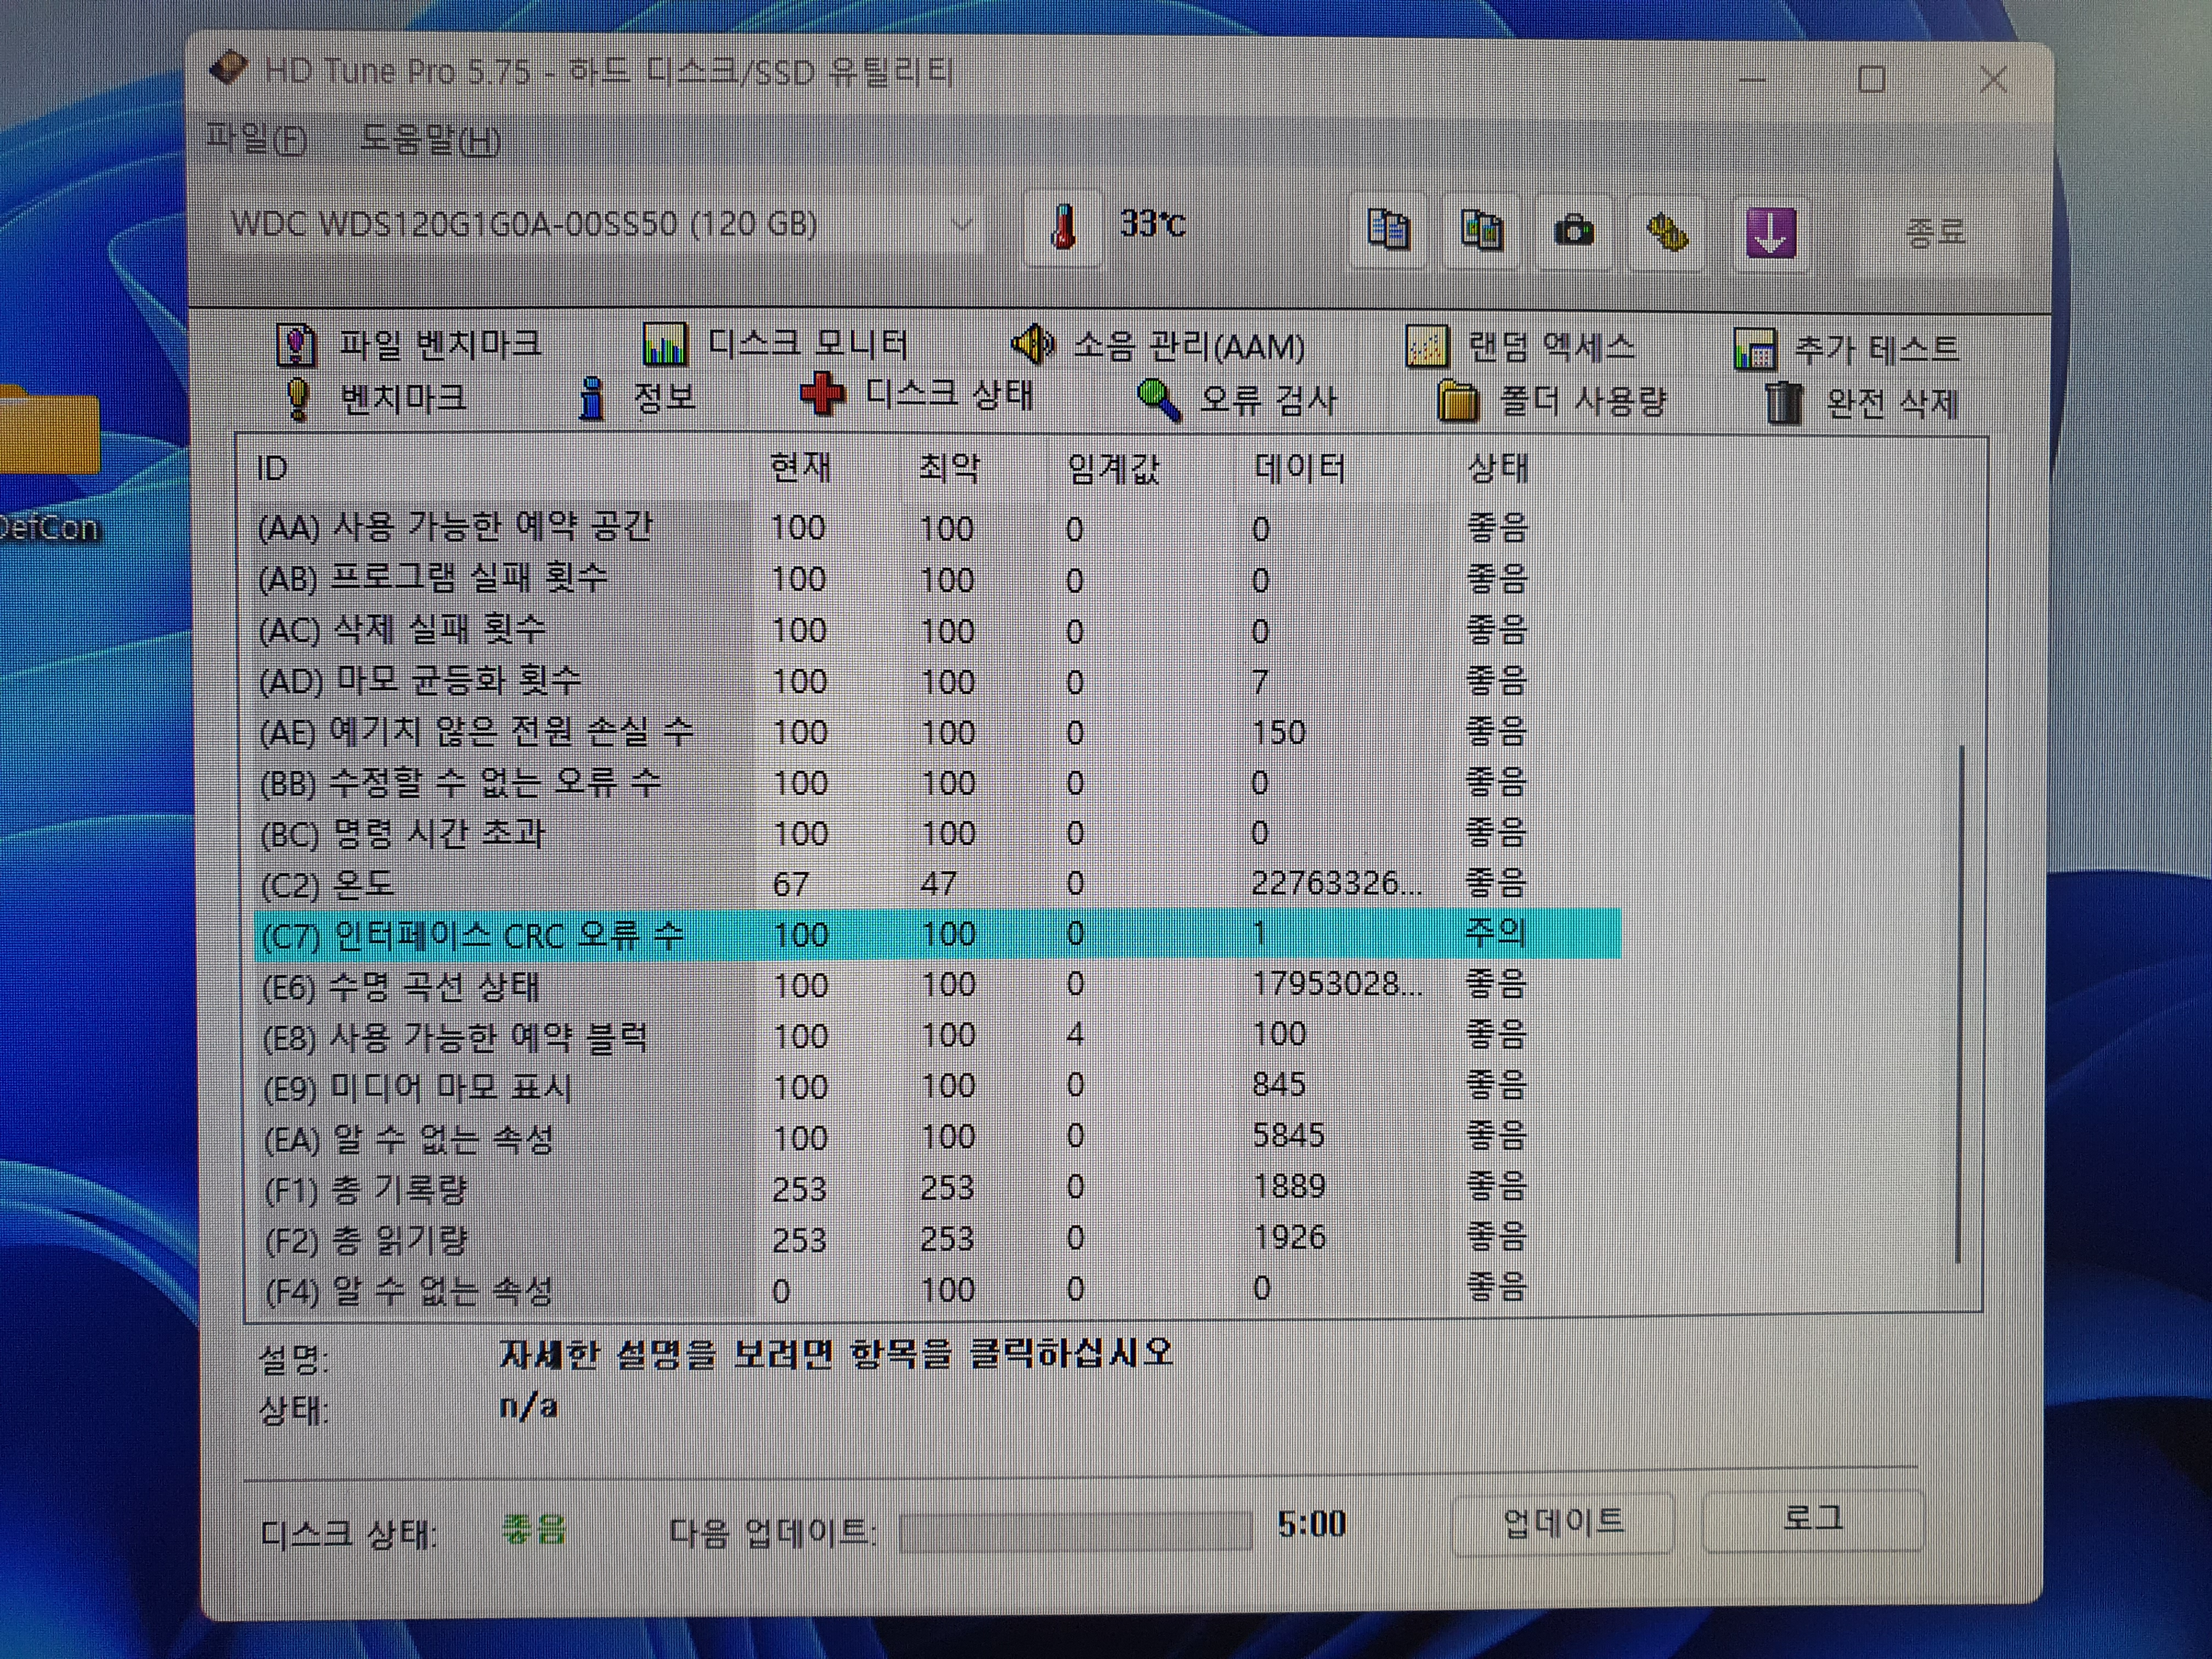
Task: Switch to the 완전 삭제 tab
Action: pyautogui.click(x=1861, y=403)
